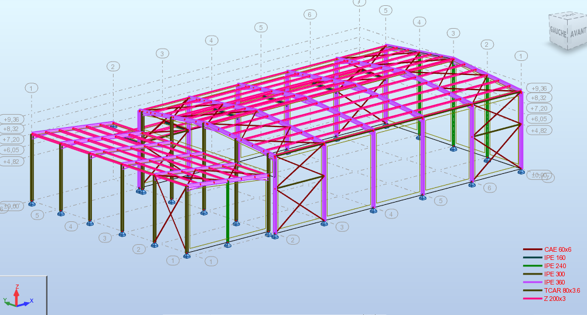Select the TCAR 80x3.6 legend label

(x=562, y=290)
